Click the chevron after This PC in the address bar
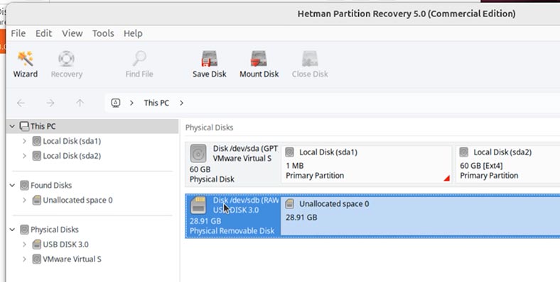560x282 pixels. tap(181, 103)
